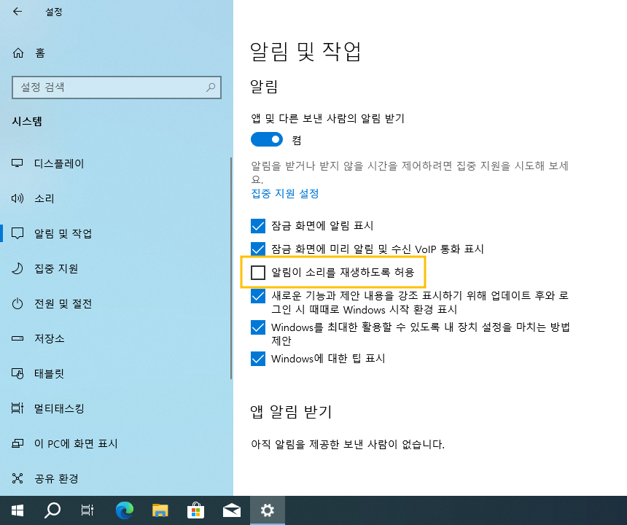Uncheck 내 장치 설정을 마치는 방법 제안
The image size is (627, 525).
pyautogui.click(x=258, y=327)
